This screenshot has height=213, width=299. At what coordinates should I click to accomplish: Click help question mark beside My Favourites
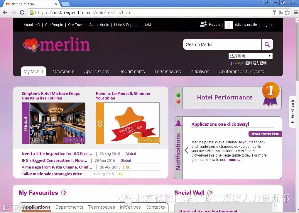[65, 193]
